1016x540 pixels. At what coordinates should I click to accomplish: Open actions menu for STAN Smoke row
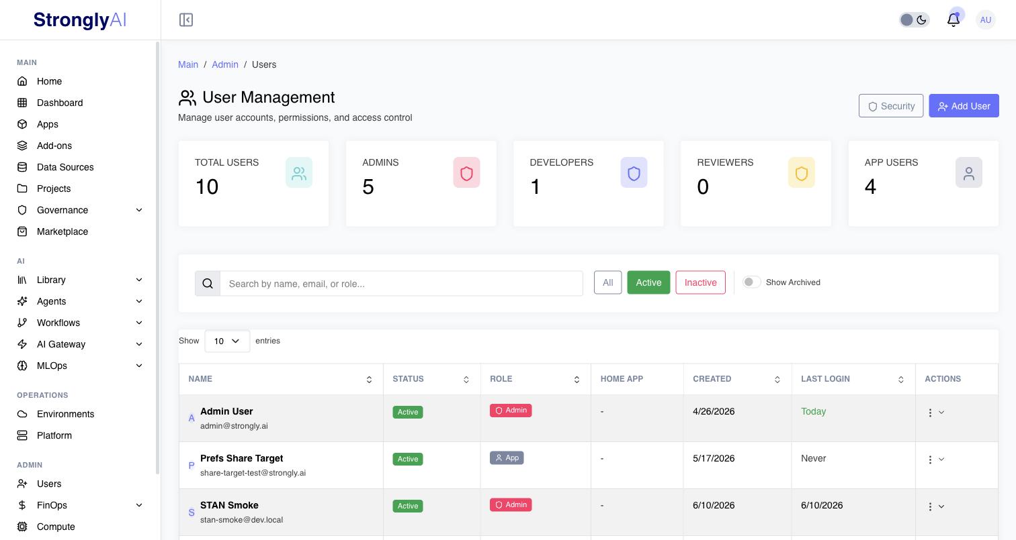(935, 506)
